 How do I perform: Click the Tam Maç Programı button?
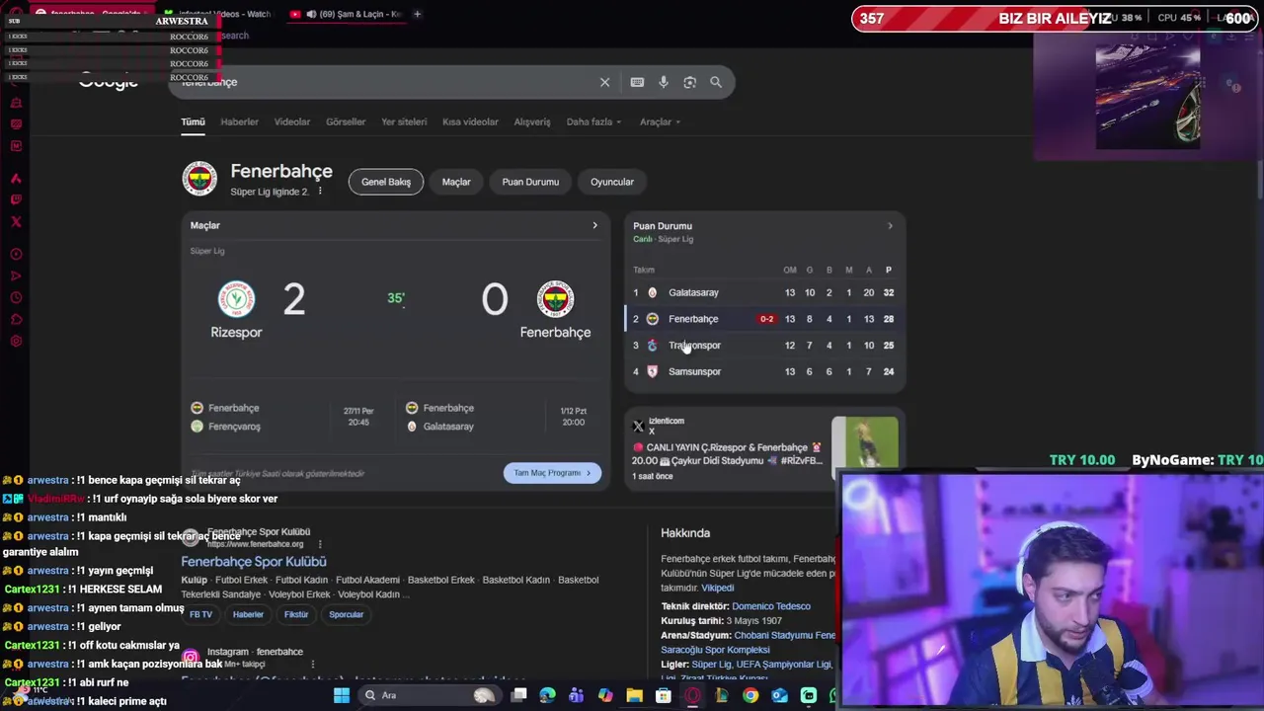pyautogui.click(x=552, y=473)
